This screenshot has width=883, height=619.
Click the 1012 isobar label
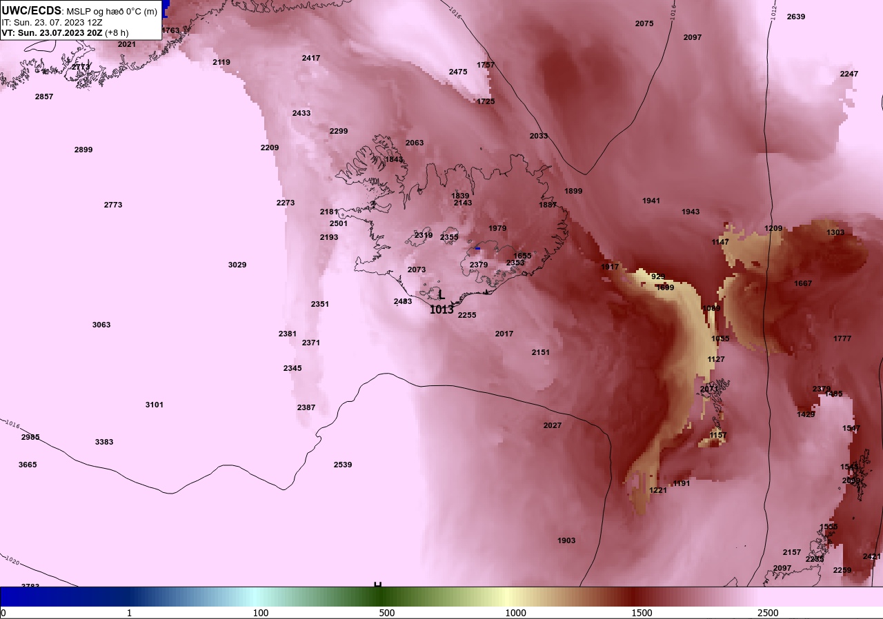point(774,12)
